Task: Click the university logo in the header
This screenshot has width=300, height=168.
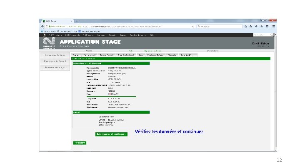Action: click(x=49, y=43)
